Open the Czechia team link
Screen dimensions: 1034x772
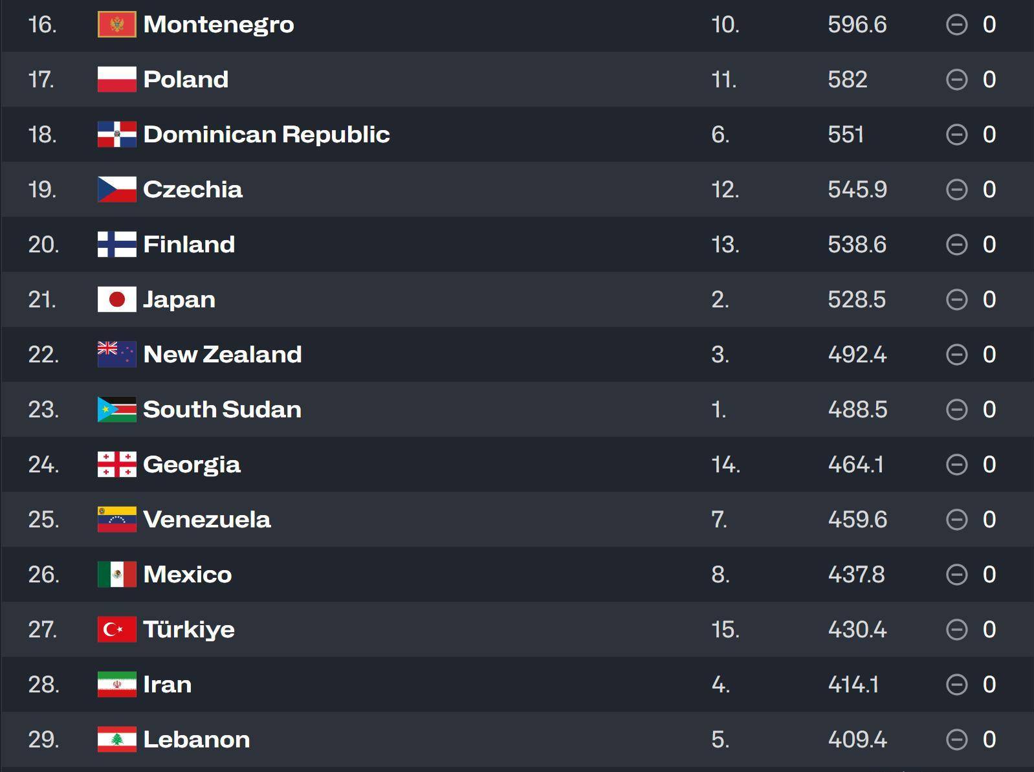click(x=192, y=190)
